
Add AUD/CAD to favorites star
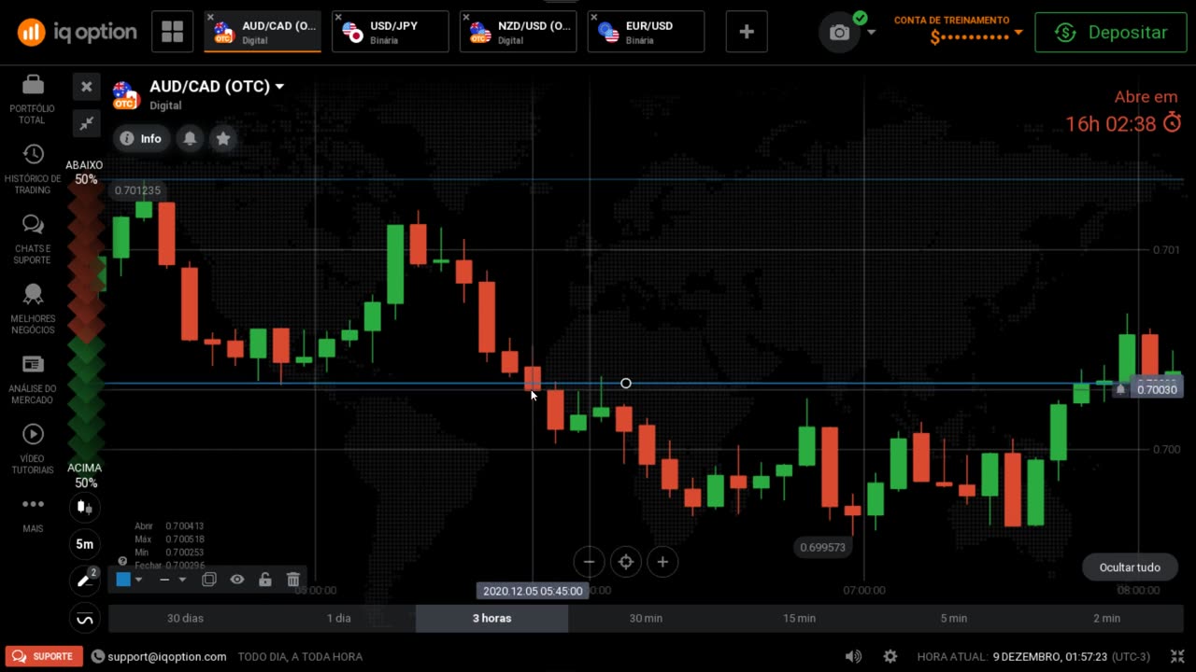tap(222, 138)
